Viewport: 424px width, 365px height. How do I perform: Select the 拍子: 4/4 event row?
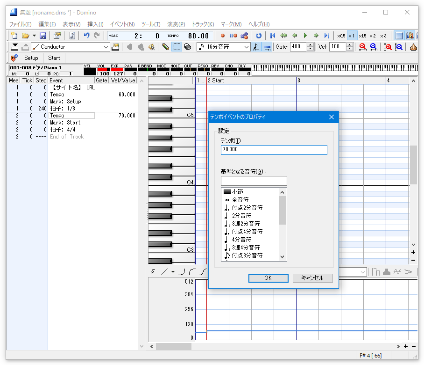72,130
